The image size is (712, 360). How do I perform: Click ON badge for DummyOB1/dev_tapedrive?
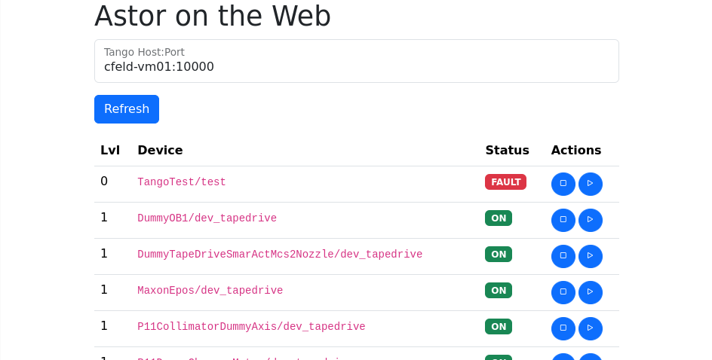499,218
